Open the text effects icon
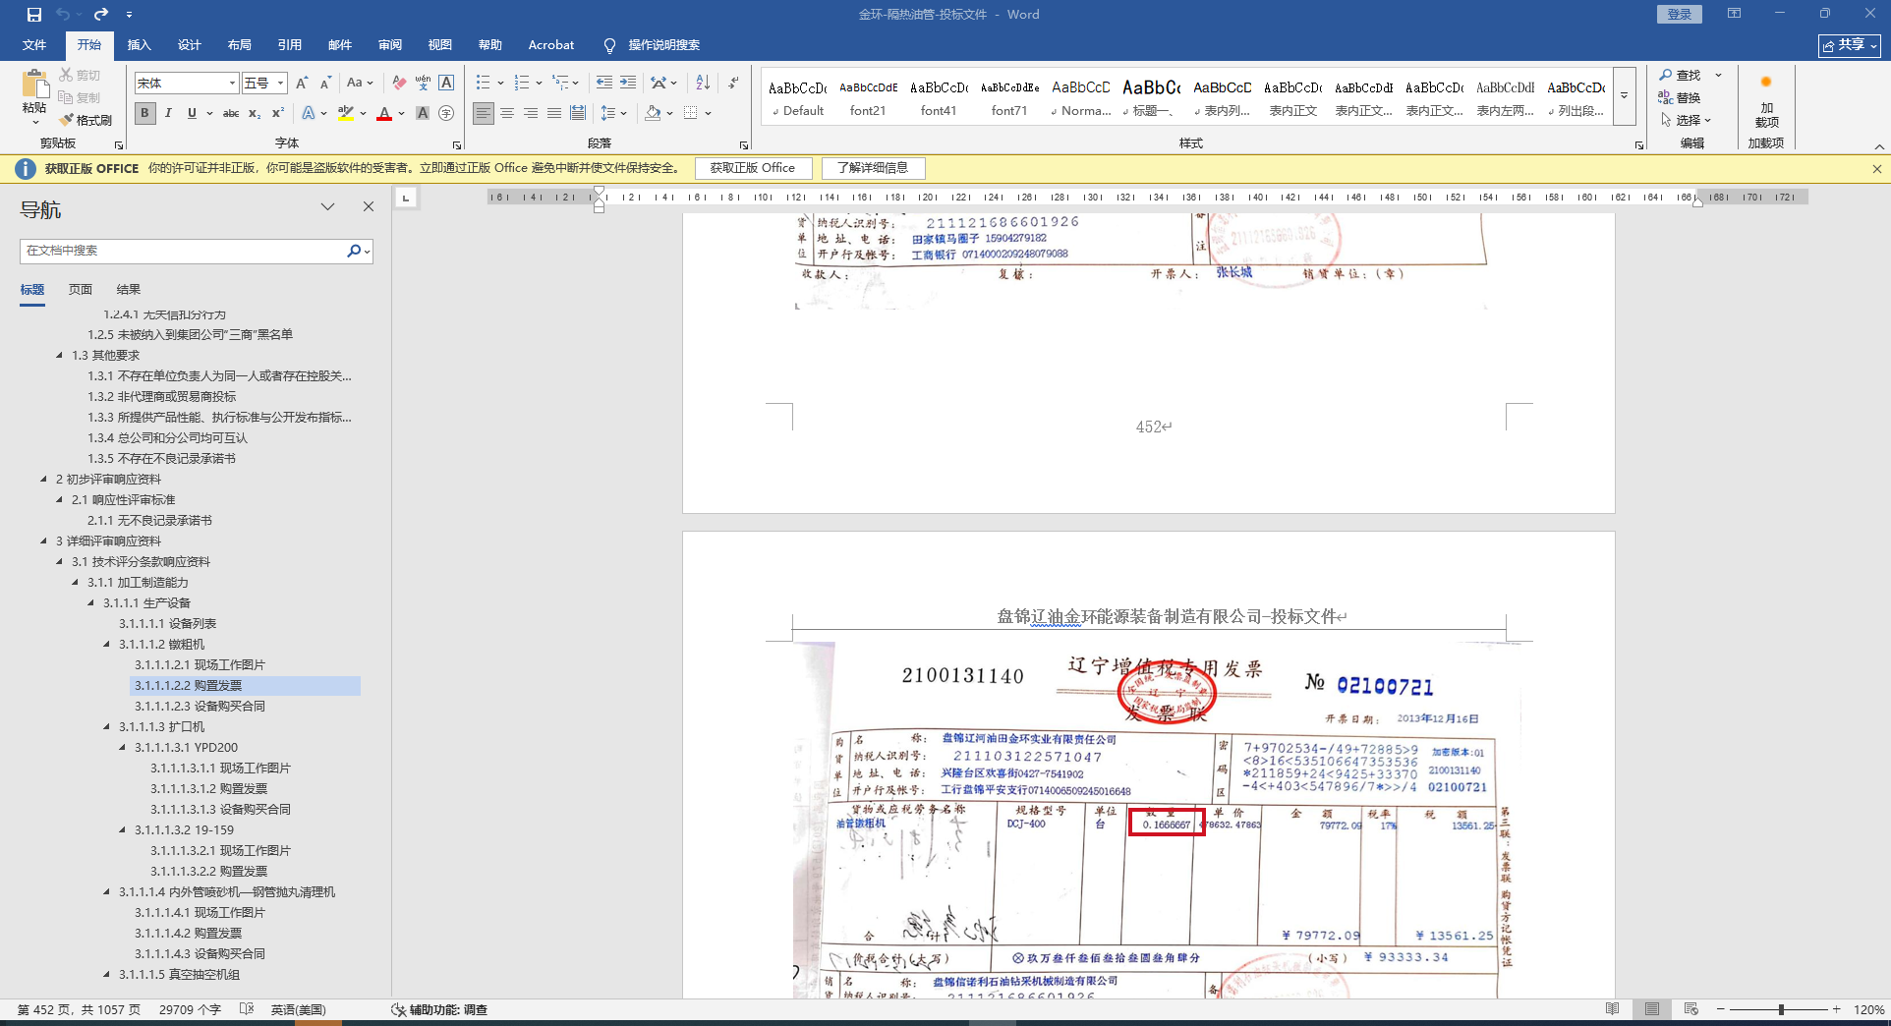The image size is (1891, 1026). click(x=309, y=113)
